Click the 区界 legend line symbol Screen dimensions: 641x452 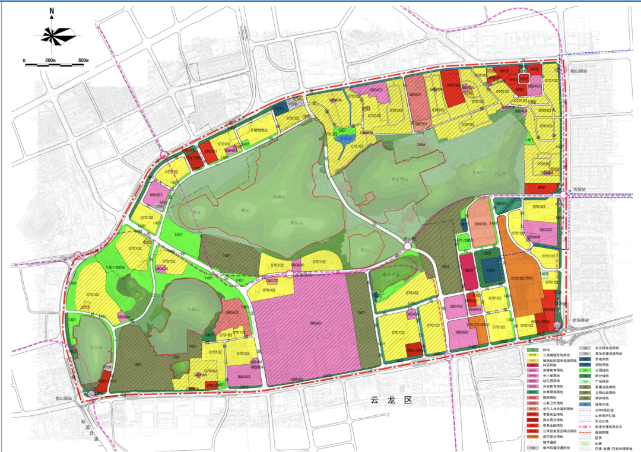tap(585, 438)
